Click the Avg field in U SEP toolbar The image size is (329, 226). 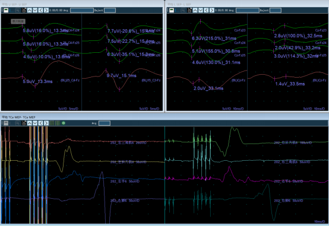pos(82,10)
